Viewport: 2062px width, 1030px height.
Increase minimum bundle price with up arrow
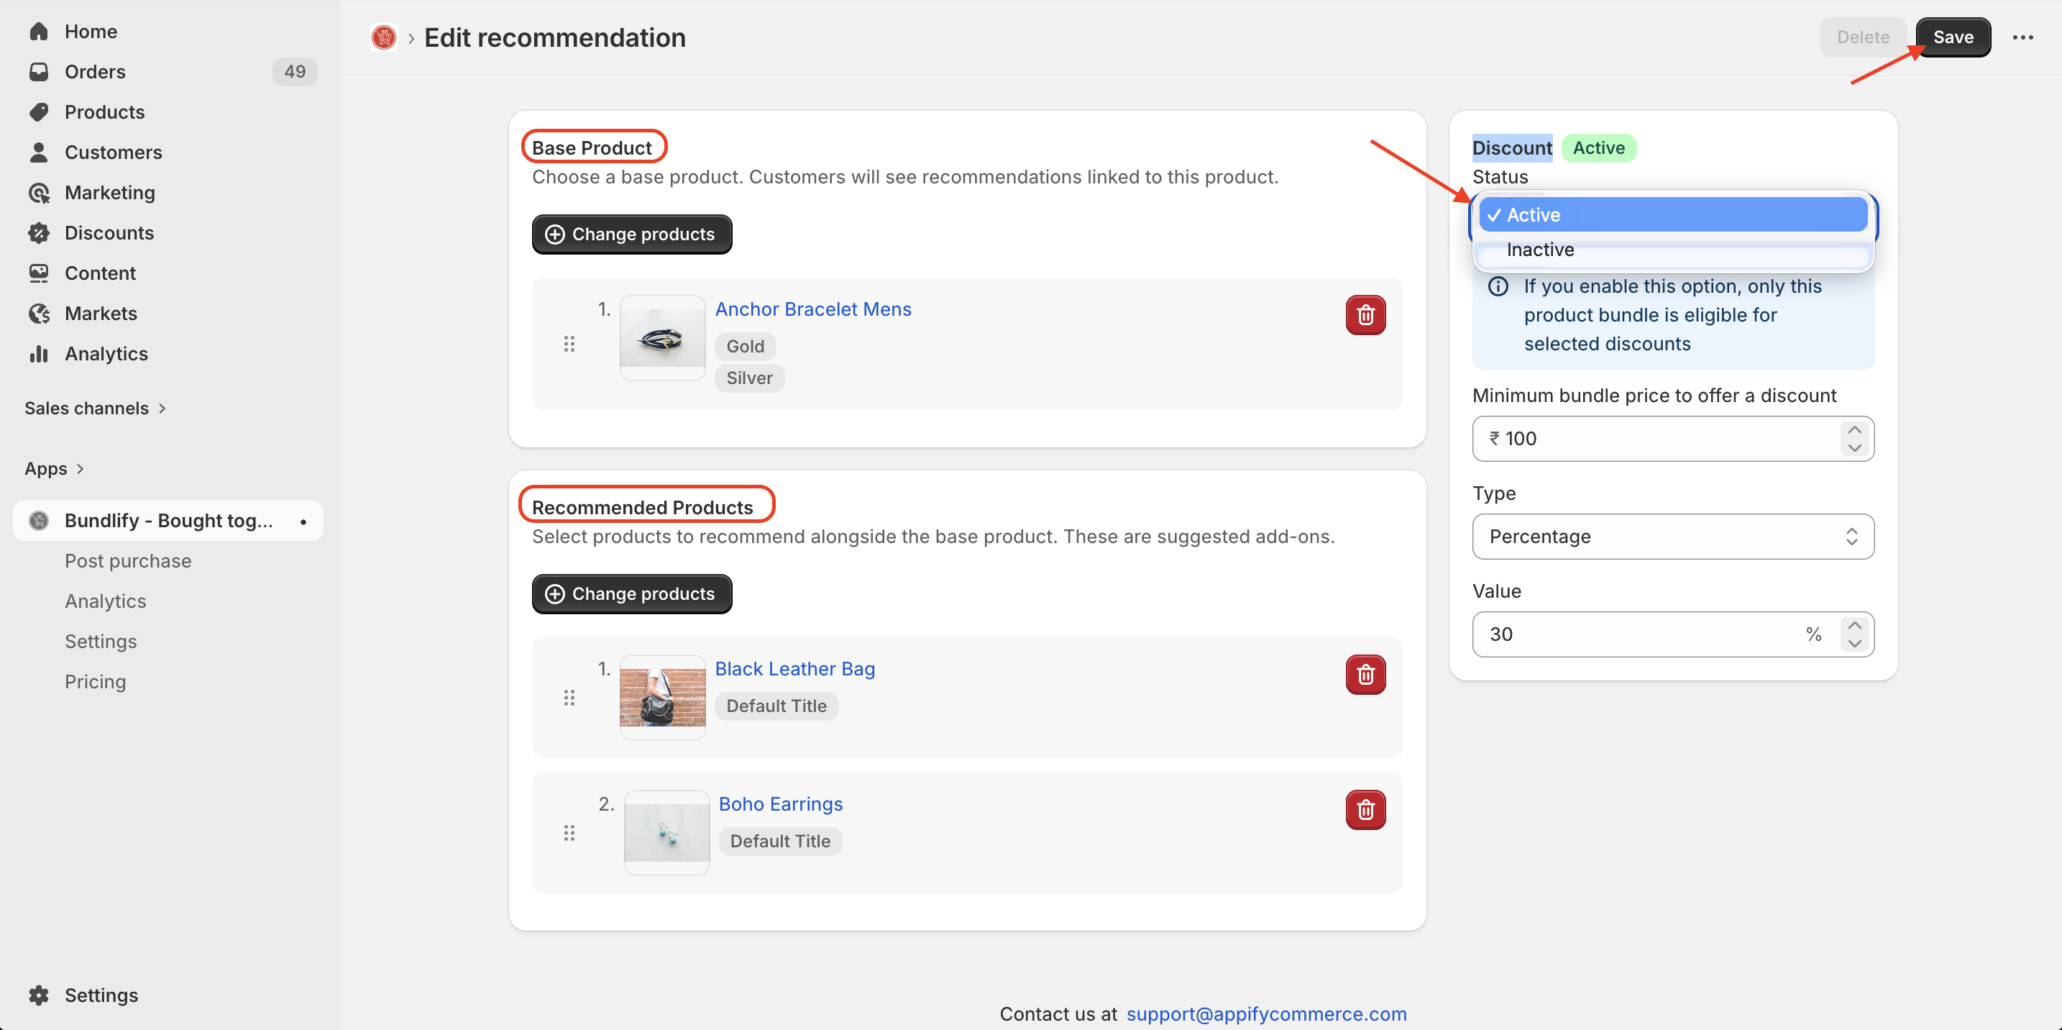pos(1854,429)
